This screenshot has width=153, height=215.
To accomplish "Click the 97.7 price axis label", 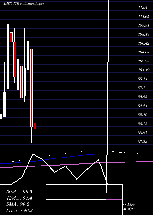I will tap(142, 88).
